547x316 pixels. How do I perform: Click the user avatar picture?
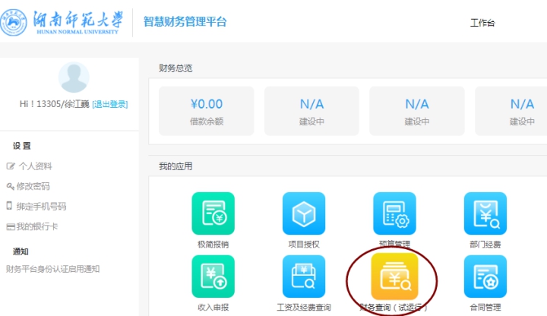[x=74, y=77]
